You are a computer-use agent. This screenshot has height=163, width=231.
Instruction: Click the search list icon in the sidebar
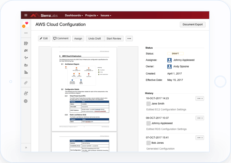pyautogui.click(x=26, y=50)
